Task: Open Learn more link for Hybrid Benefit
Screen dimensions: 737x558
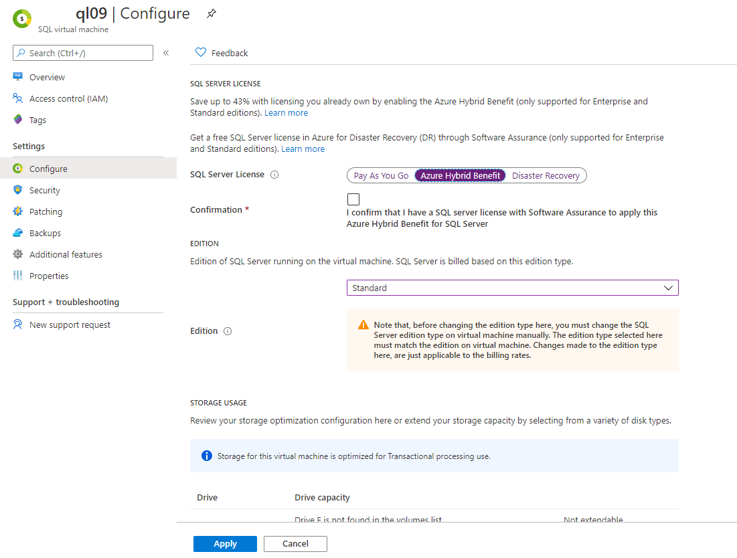Action: (286, 112)
